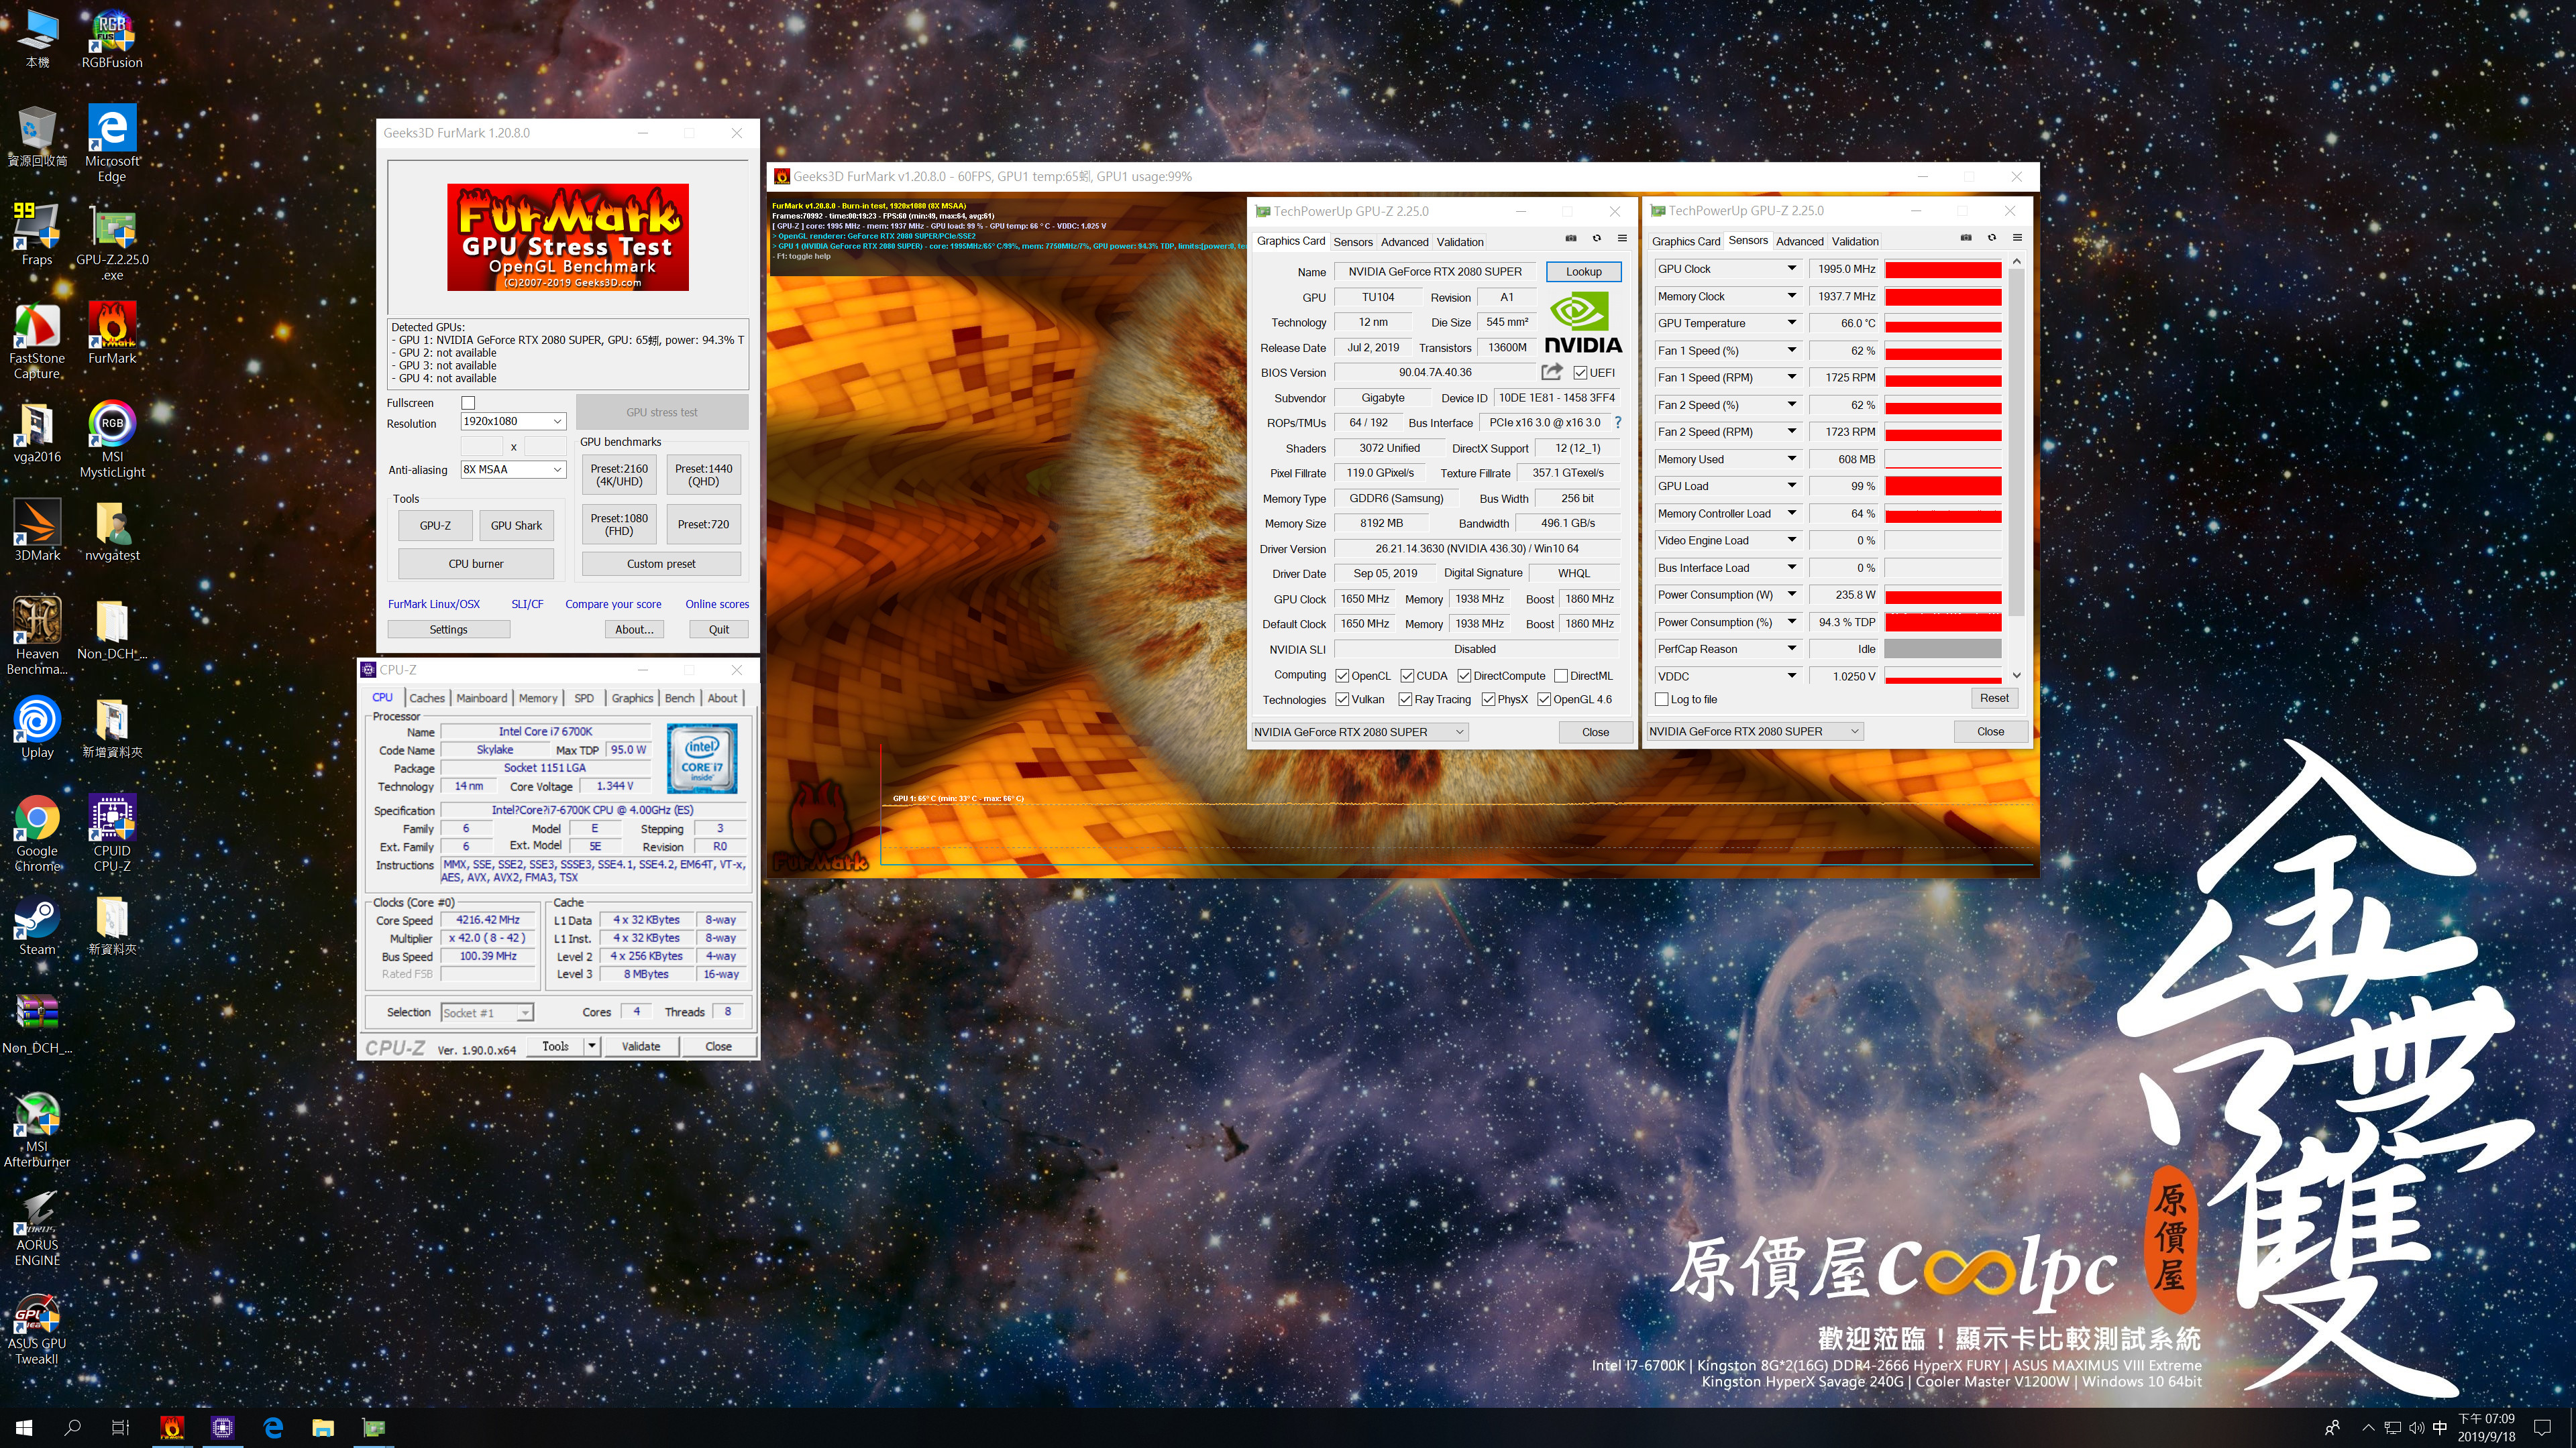Open GPU selector dropdown in GPU-Z Graphics Card window
This screenshot has width=2576, height=1448.
coord(1359,731)
